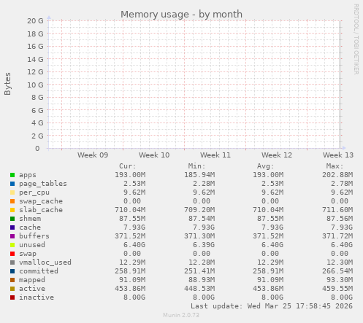Select the 'swap' legend label
Image resolution: width=363 pixels, height=323 pixels.
point(28,254)
